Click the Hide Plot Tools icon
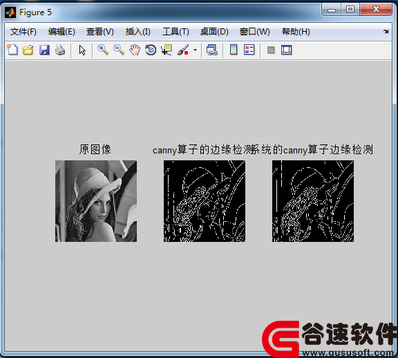This screenshot has width=398, height=358. pyautogui.click(x=271, y=50)
